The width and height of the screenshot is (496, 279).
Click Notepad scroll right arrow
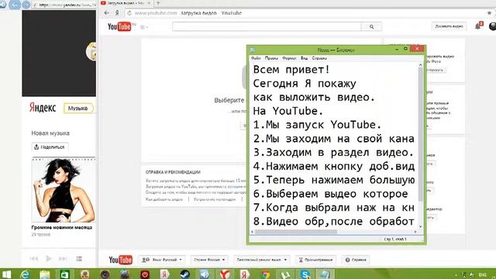pyautogui.click(x=415, y=232)
